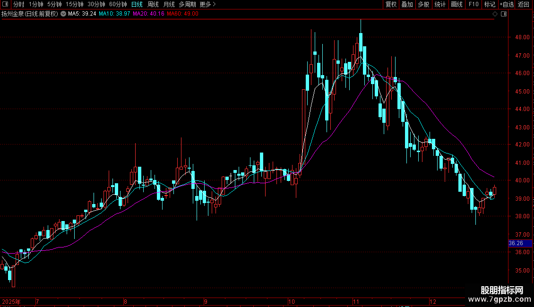Open the 复权 adjustment options
Screen dimensions: 534x307
[x=391, y=4]
